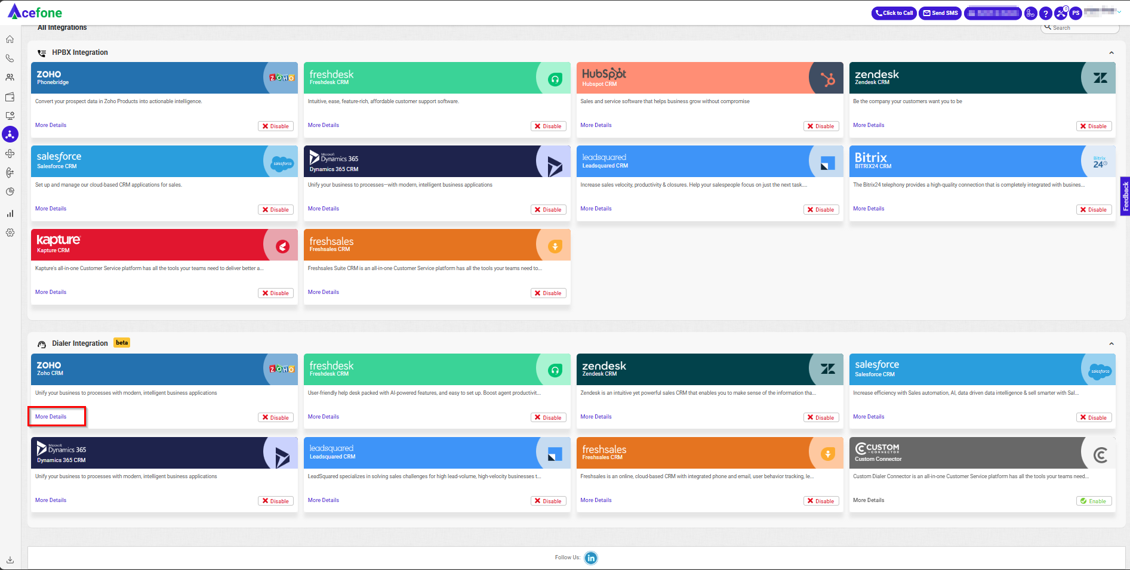
Task: Open the plugin cross-shaped sidebar icon
Action: (10, 154)
